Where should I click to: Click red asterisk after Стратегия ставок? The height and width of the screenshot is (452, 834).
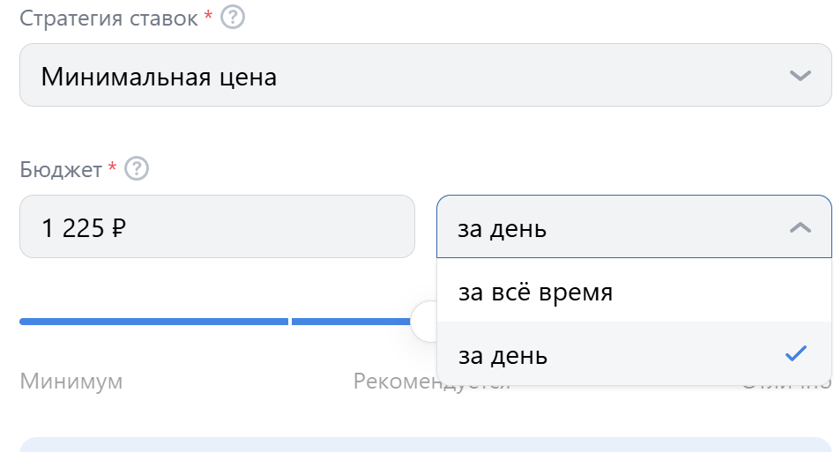point(208,16)
